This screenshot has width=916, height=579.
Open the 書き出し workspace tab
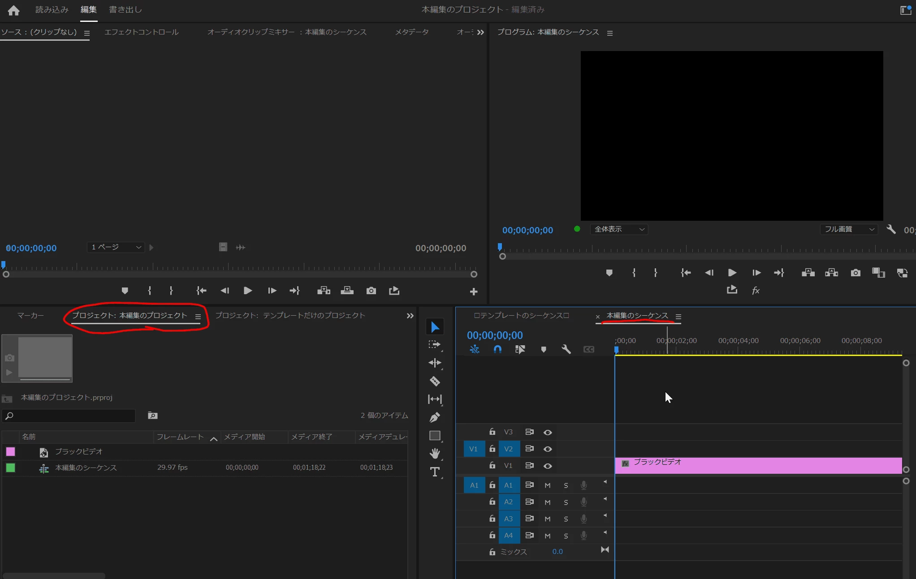[x=125, y=9]
